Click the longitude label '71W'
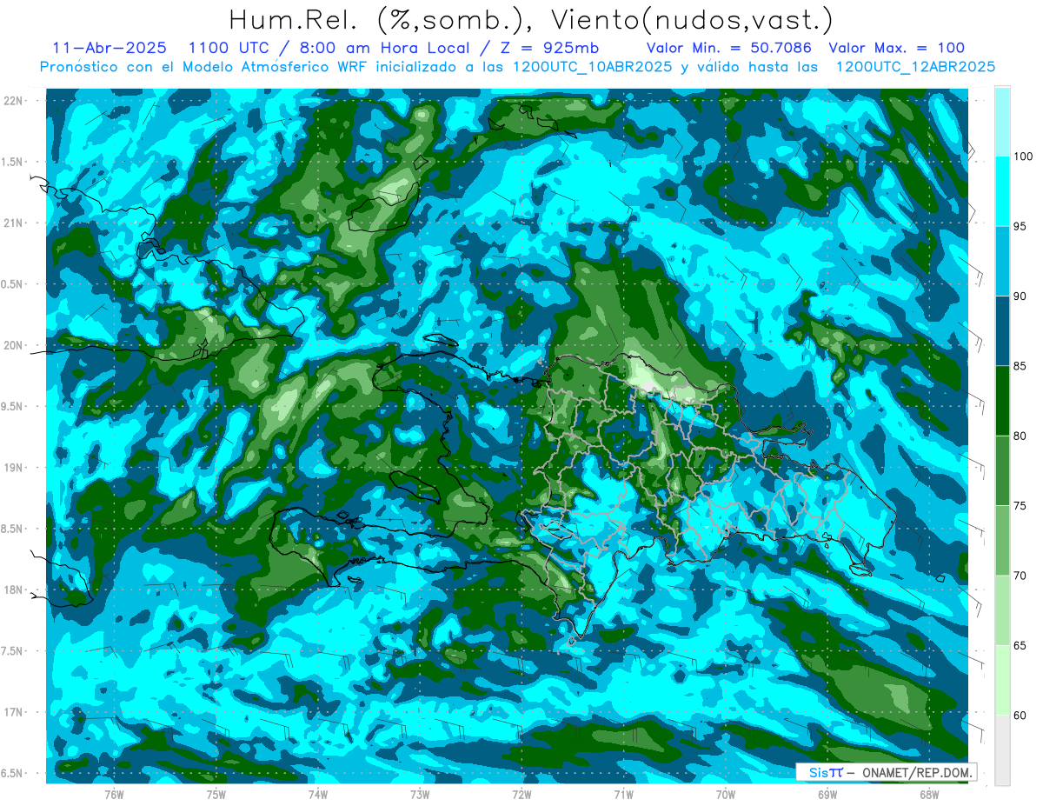 [623, 794]
